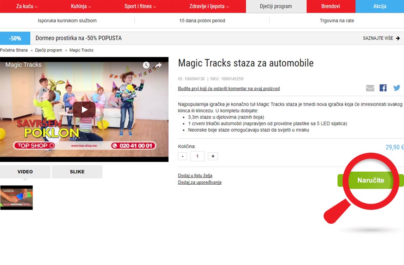
Task: Click Isporuka kurirskom službom info
Action: (67, 21)
